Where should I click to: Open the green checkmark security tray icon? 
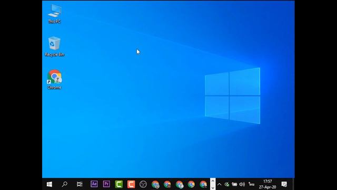pos(227,184)
